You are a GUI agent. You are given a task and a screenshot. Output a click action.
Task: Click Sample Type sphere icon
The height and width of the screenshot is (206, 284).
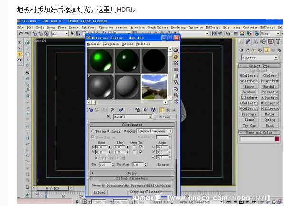pyautogui.click(x=176, y=50)
